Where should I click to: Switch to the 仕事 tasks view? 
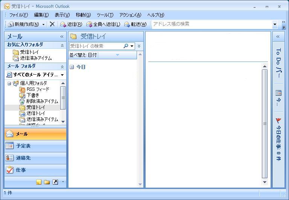(35, 170)
